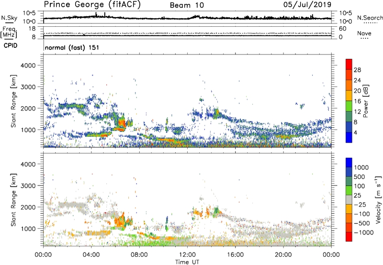Click the '60' Nave axis tick
The image size is (383, 265).
pos(342,29)
